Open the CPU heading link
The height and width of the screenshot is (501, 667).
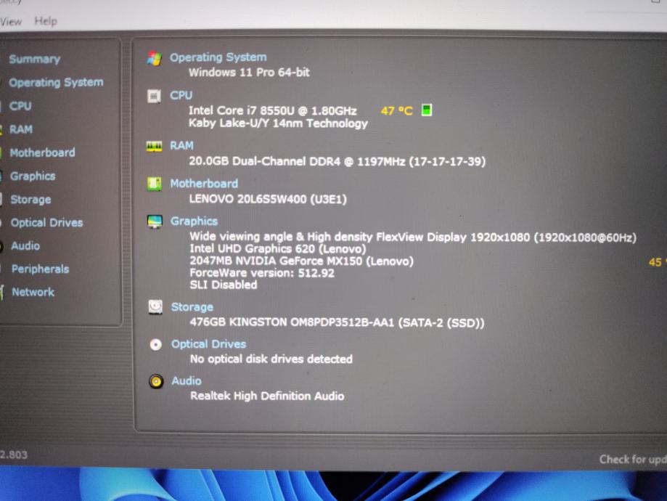point(181,95)
